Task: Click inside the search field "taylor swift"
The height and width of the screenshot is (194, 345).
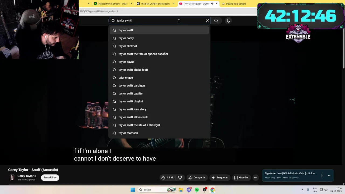Action: (x=159, y=20)
